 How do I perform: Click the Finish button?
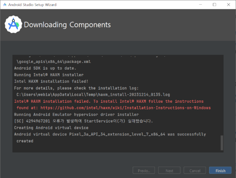220,170
